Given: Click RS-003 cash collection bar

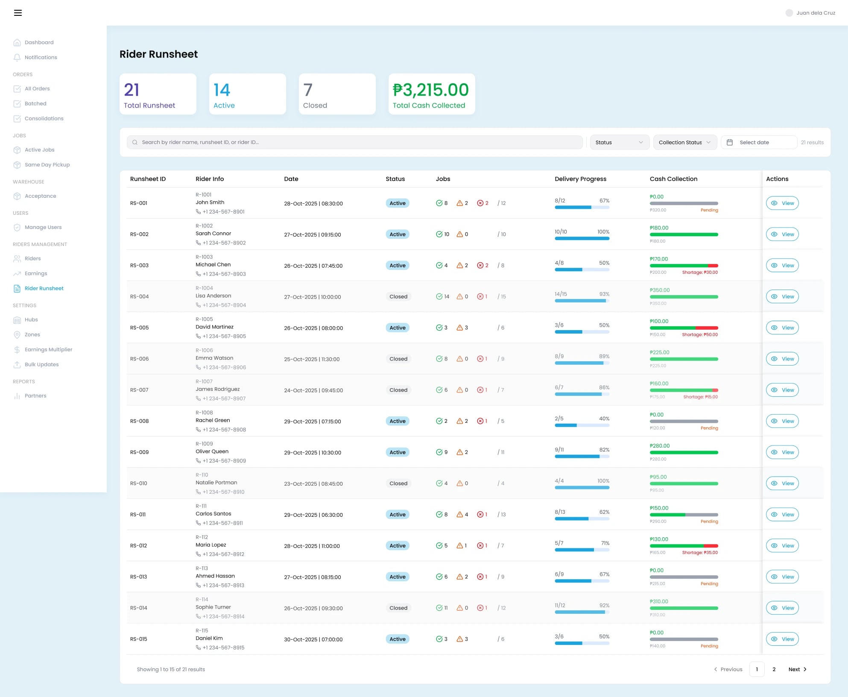Looking at the screenshot, I should click(684, 266).
